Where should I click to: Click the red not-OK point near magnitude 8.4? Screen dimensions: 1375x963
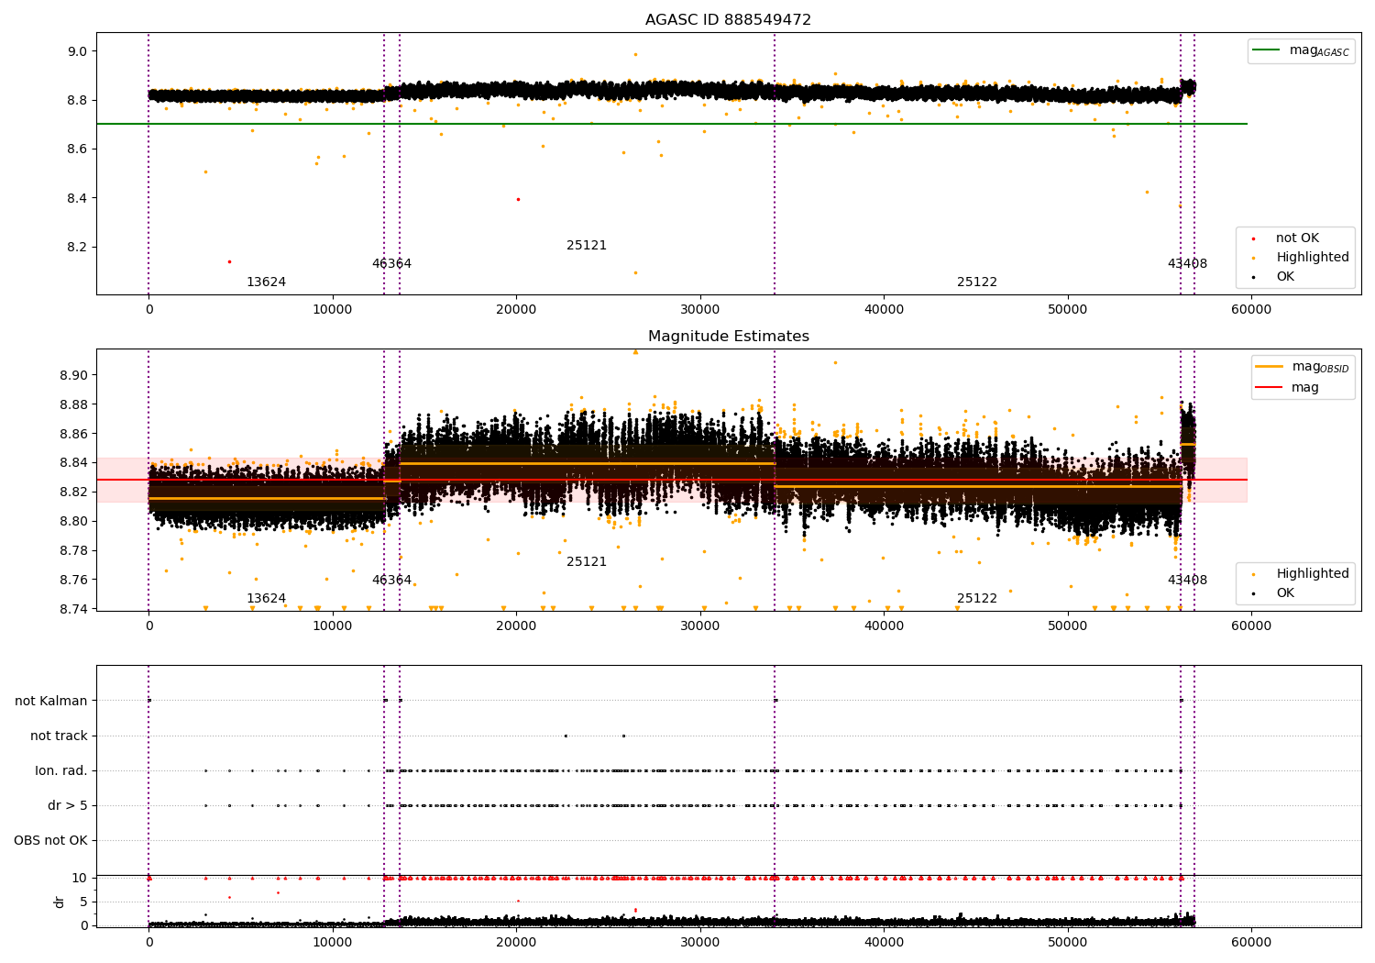[x=518, y=199]
